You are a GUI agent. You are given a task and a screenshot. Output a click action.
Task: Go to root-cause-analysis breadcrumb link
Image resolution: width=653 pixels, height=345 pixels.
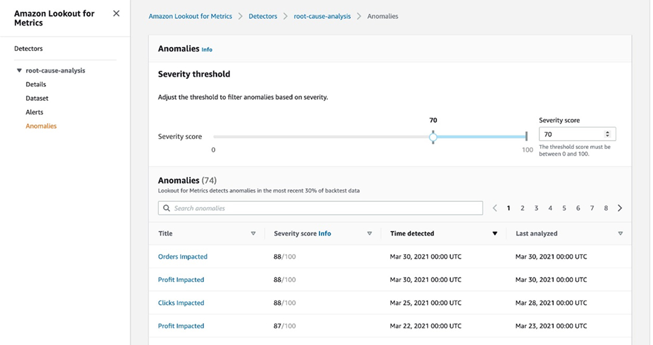pyautogui.click(x=322, y=16)
